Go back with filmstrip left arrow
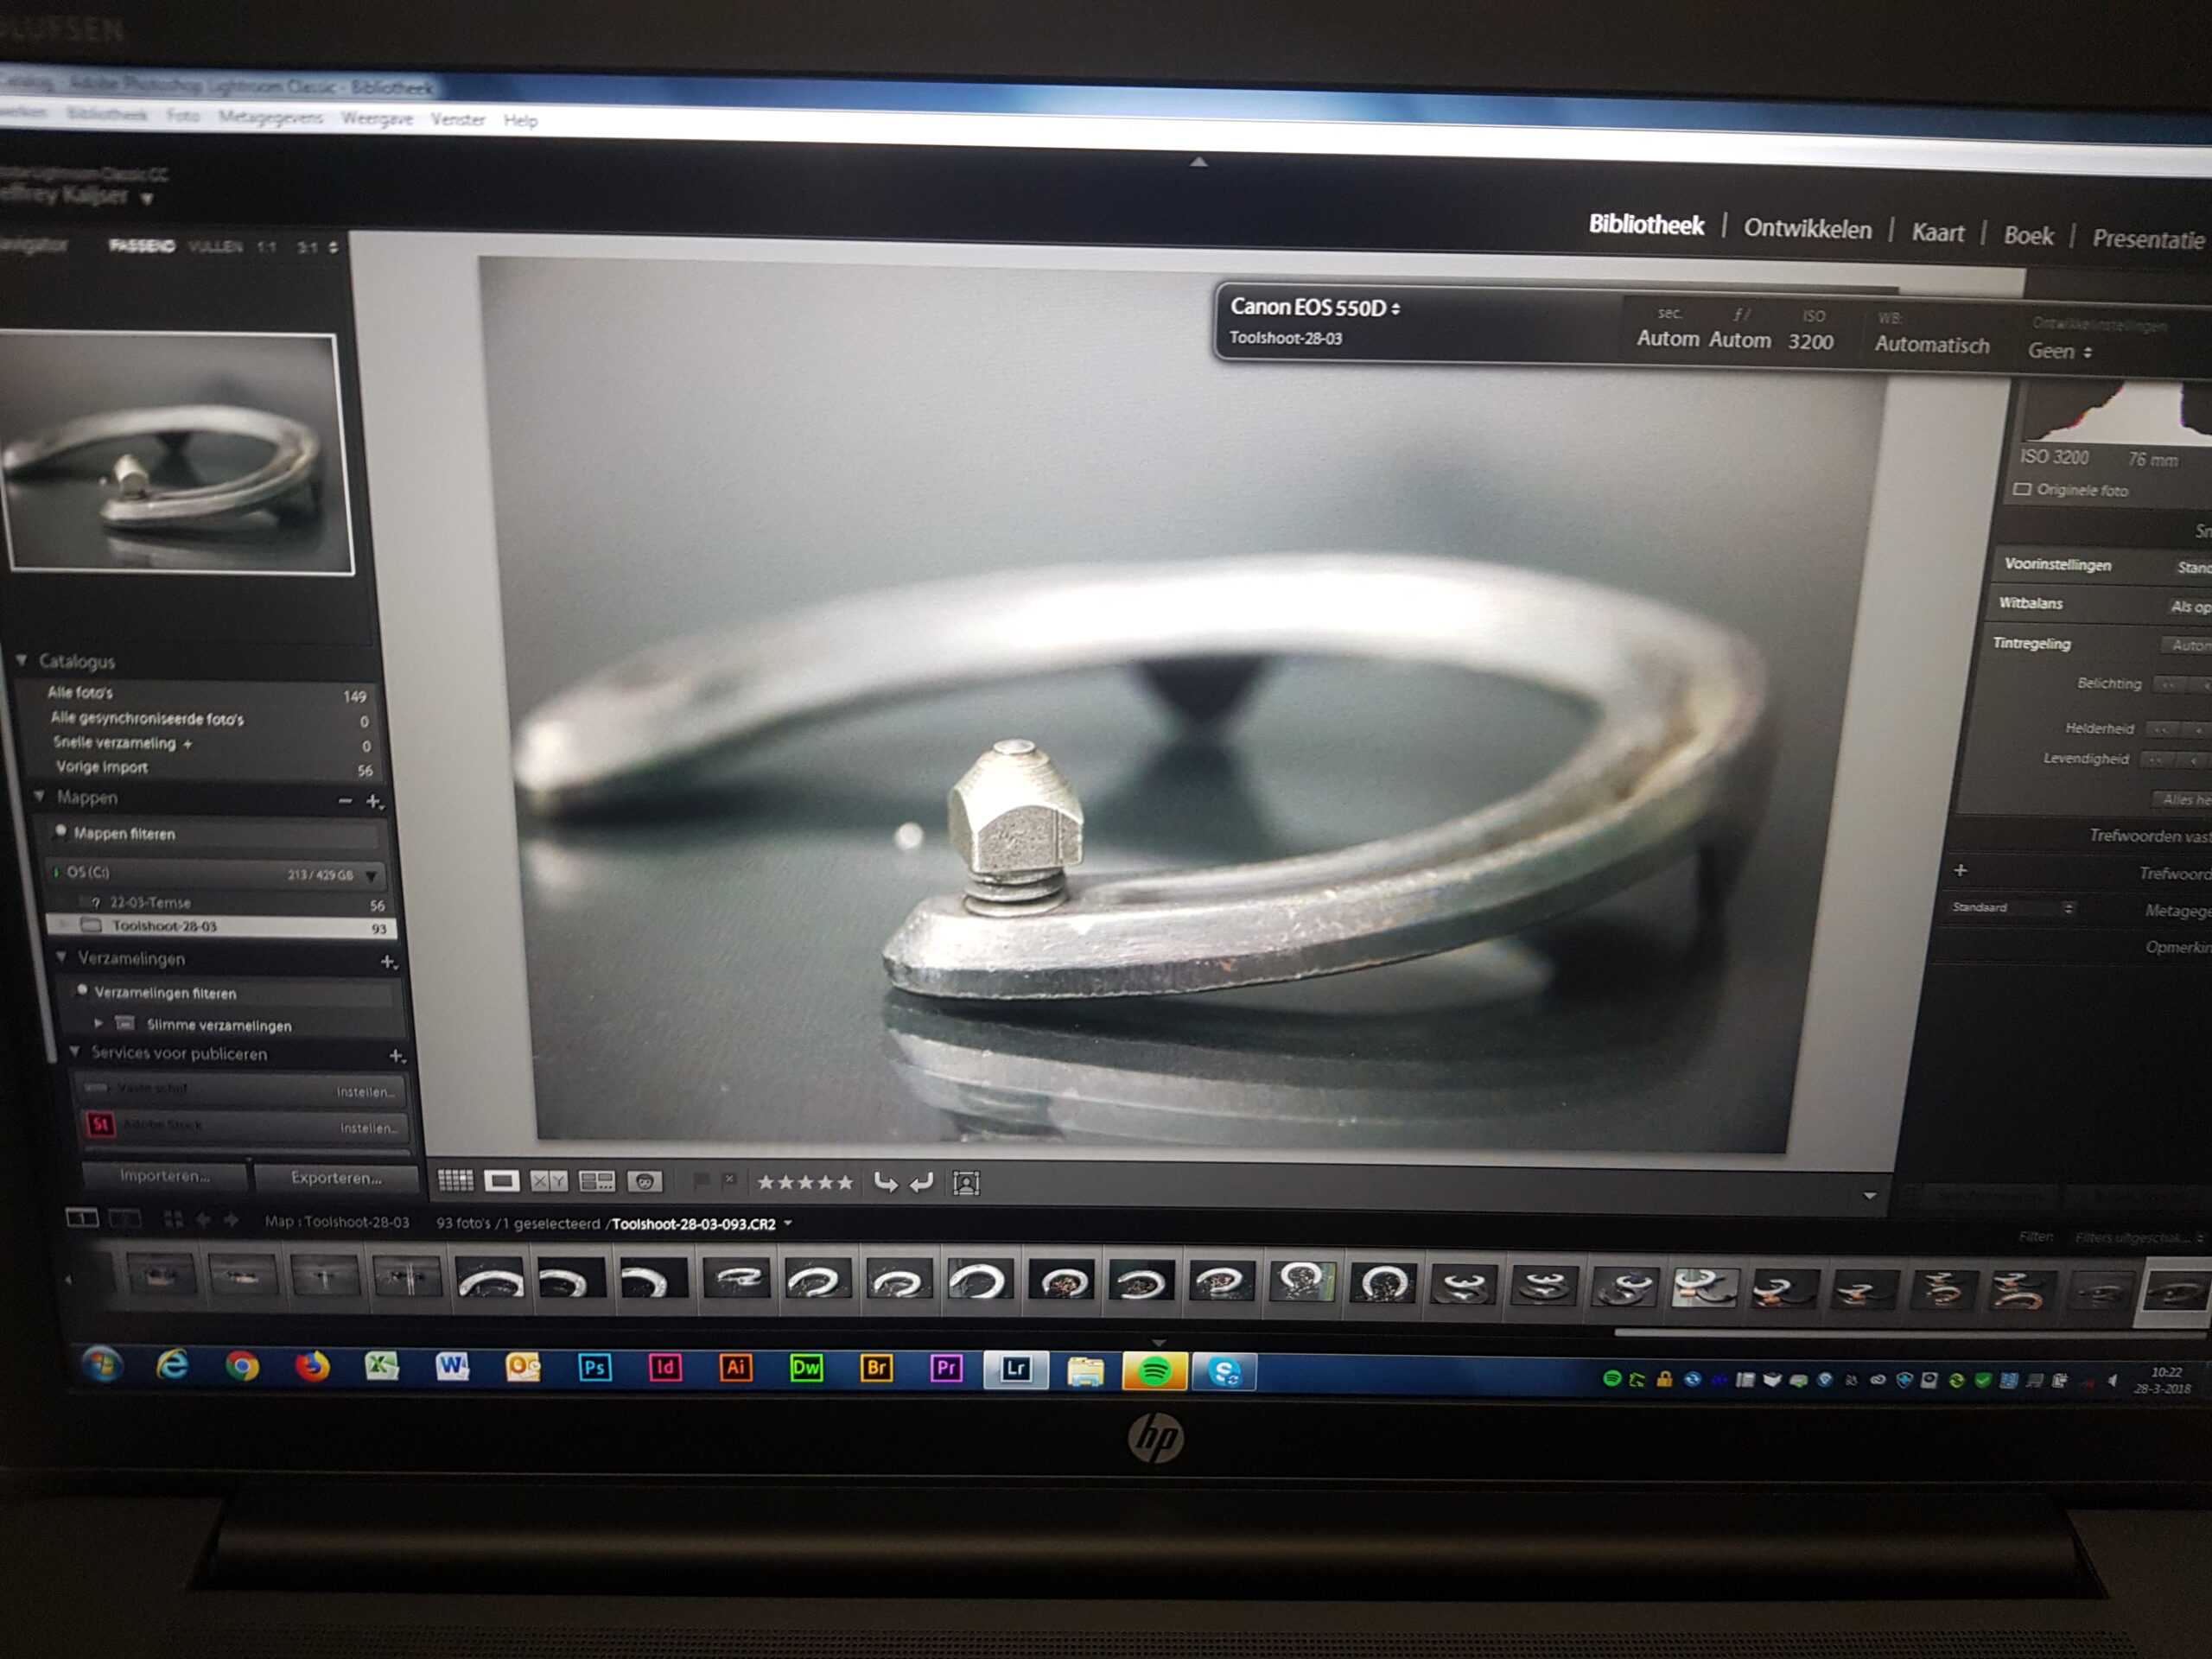Screen dimensions: 2212x1659 click(x=203, y=1220)
